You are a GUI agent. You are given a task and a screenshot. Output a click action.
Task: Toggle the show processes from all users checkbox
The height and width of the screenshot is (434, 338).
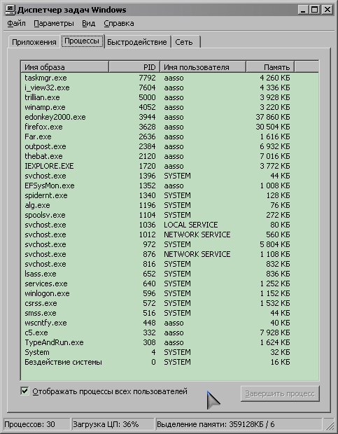[24, 391]
